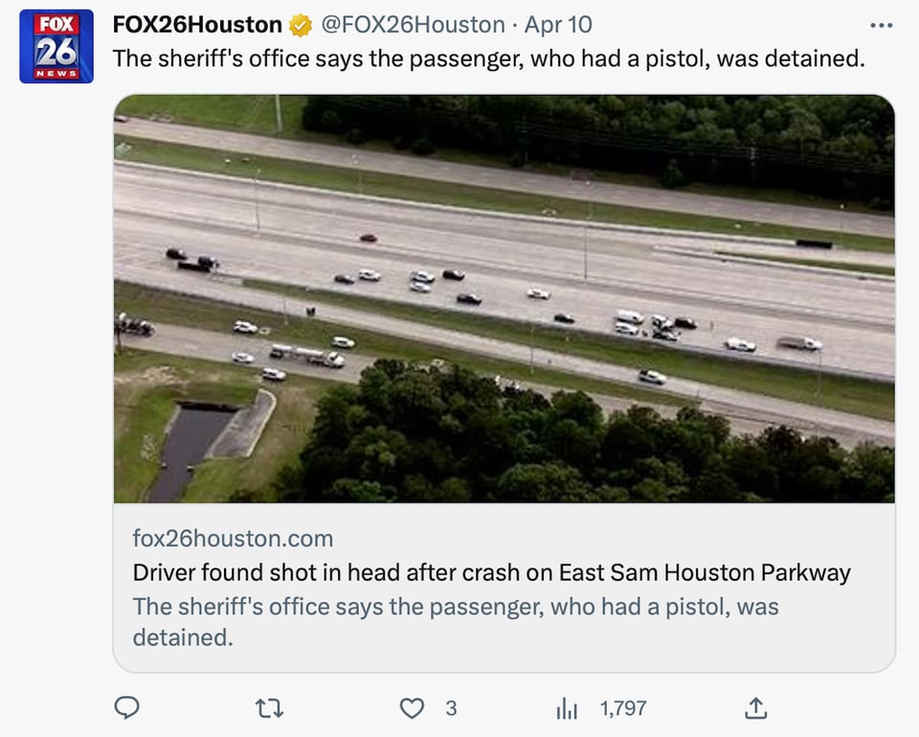919x737 pixels.
Task: Open the Apr 10 timestamp link
Action: (x=558, y=25)
